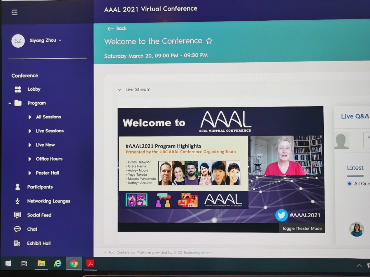
Task: Click the Participants person icon
Action: pyautogui.click(x=17, y=187)
